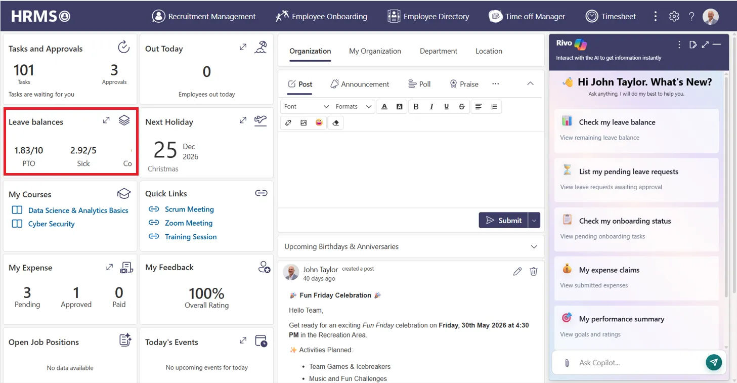
Task: Expand the My Expense card
Action: pos(109,267)
